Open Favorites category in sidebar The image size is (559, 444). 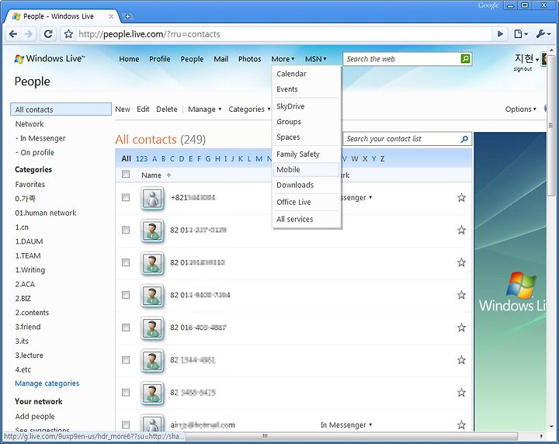(30, 184)
